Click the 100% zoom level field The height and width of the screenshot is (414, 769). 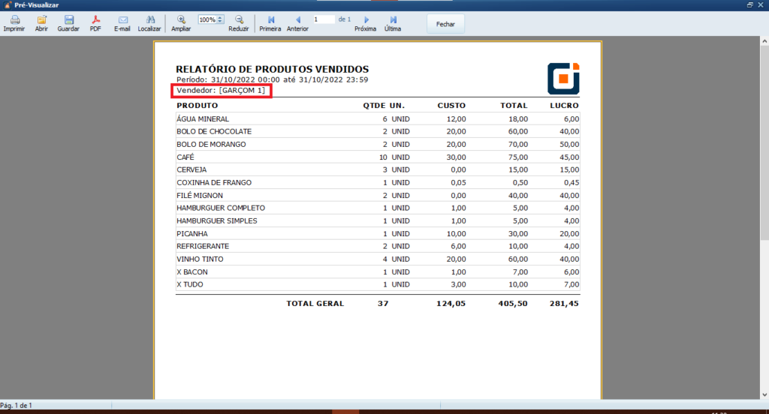(x=207, y=19)
